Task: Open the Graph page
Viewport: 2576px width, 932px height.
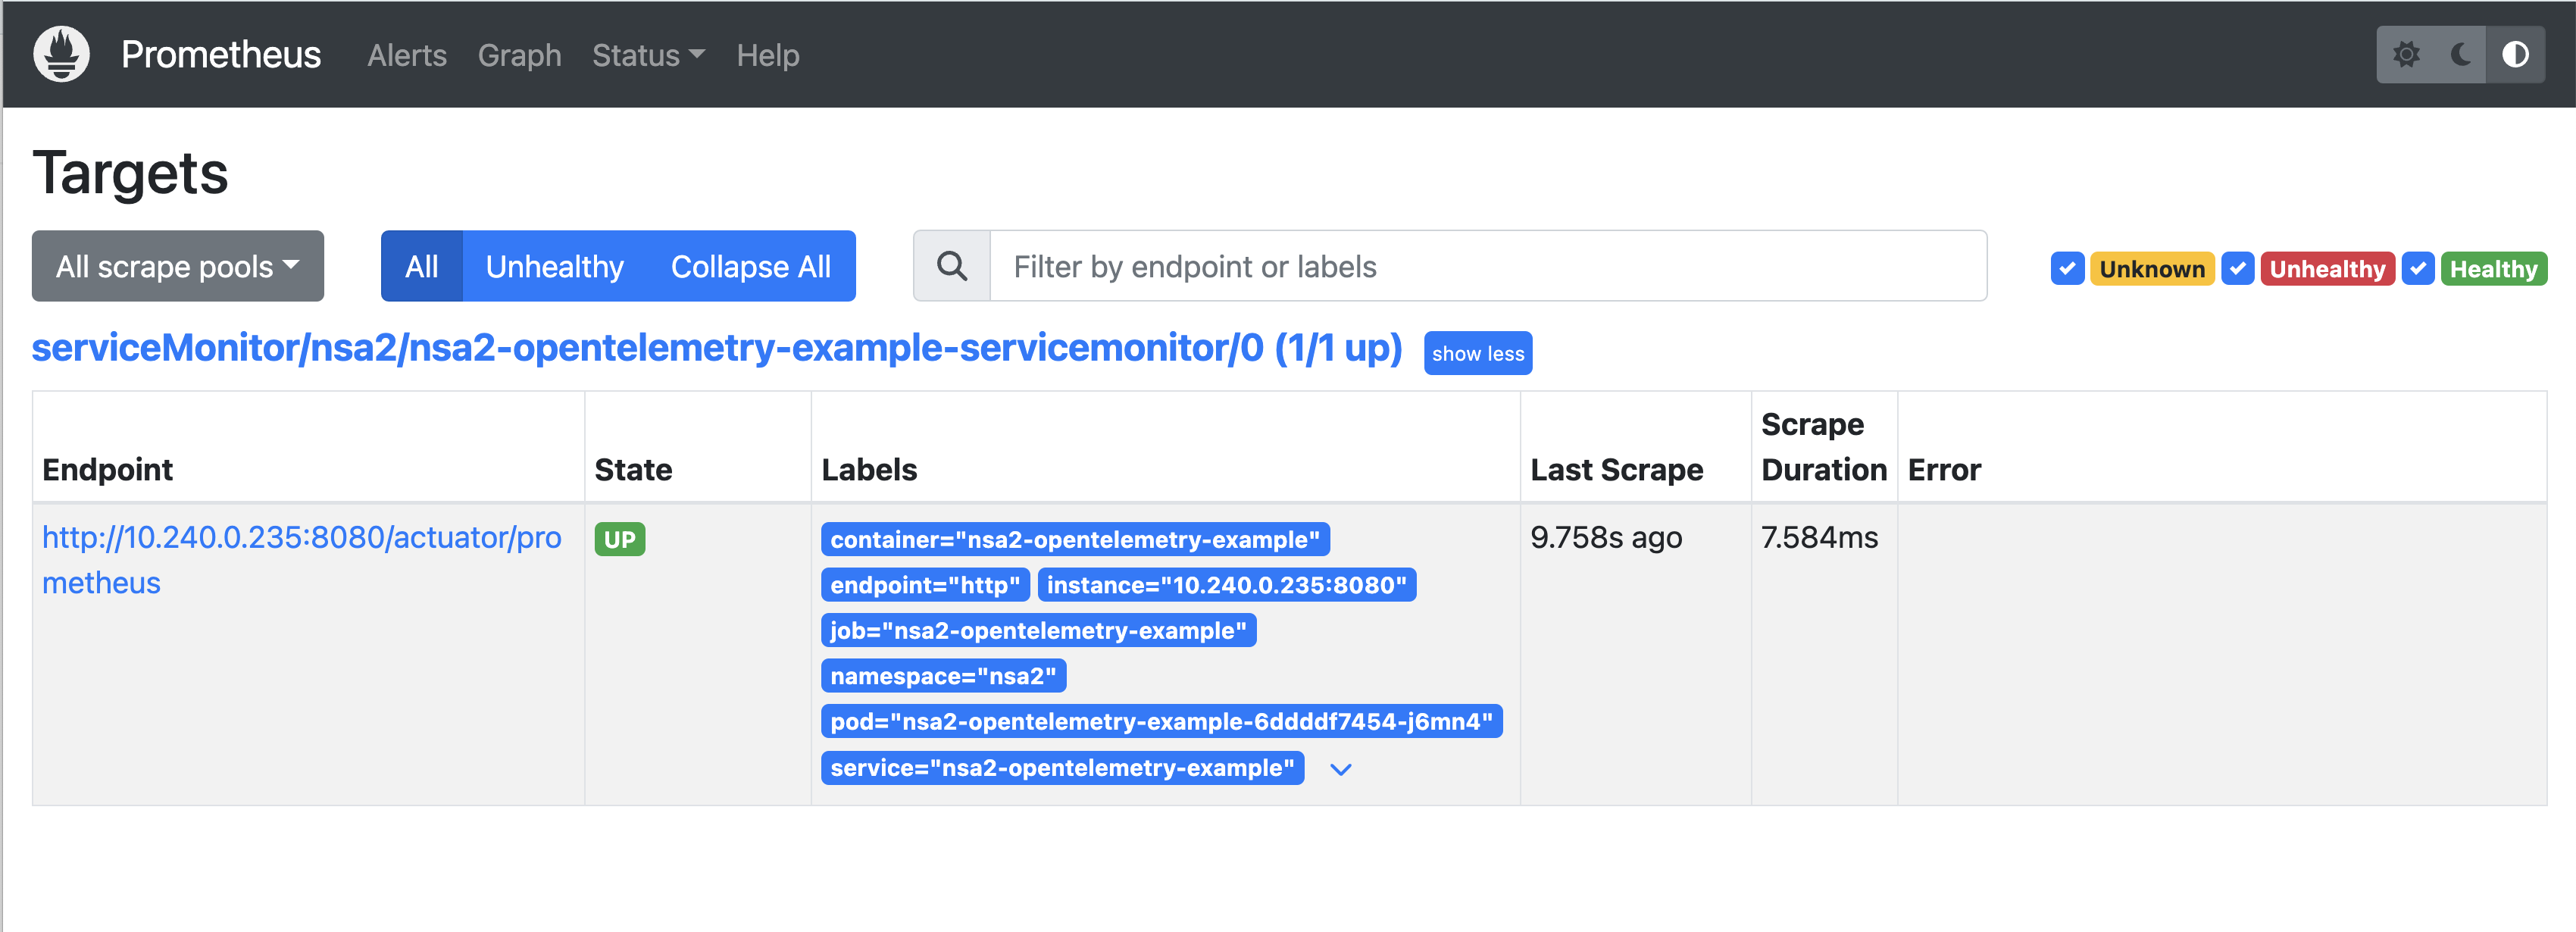Action: click(519, 55)
